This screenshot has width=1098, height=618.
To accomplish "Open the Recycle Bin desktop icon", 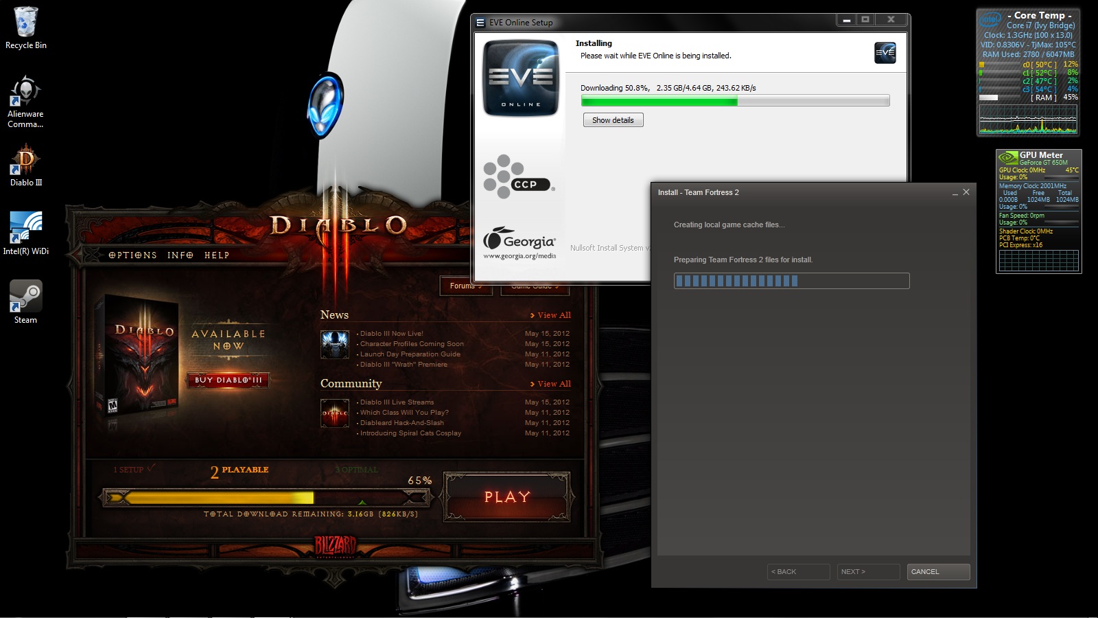I will coord(26,28).
